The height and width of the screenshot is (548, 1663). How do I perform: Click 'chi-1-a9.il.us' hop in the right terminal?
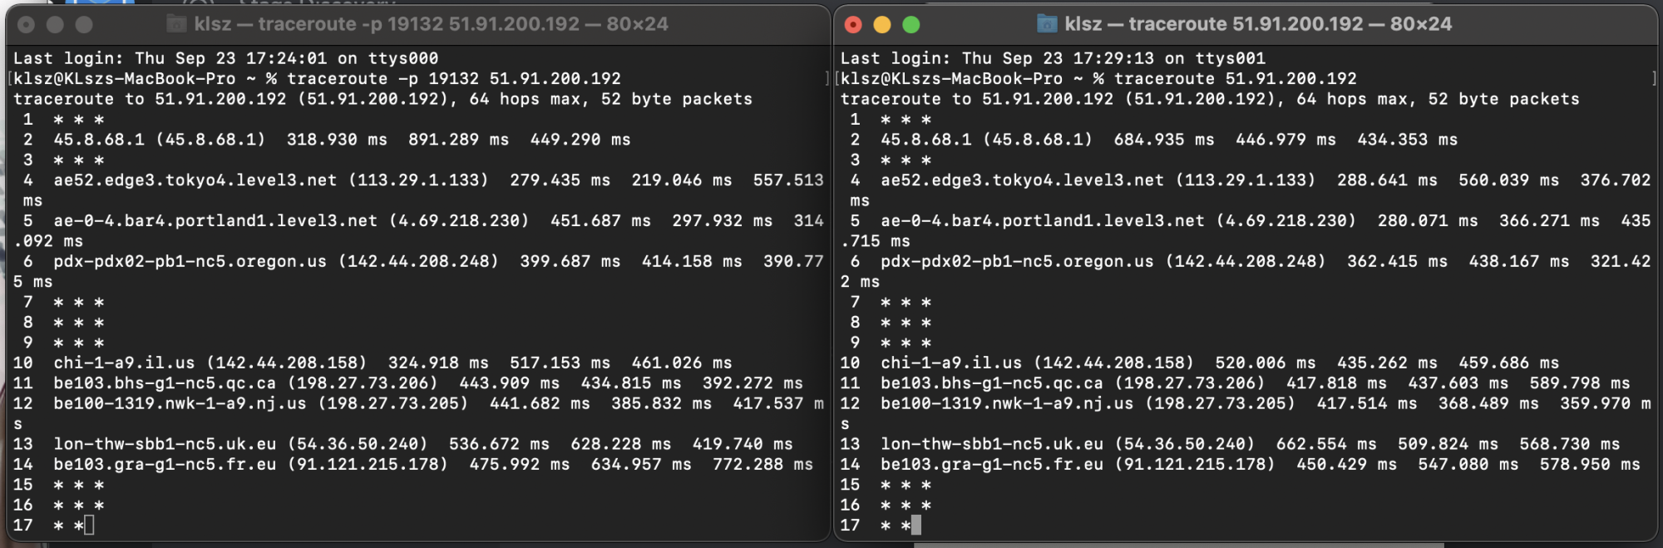click(952, 363)
